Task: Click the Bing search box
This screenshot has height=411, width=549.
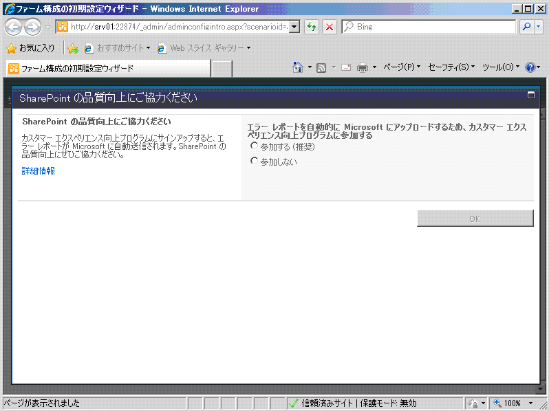Action: click(x=429, y=27)
